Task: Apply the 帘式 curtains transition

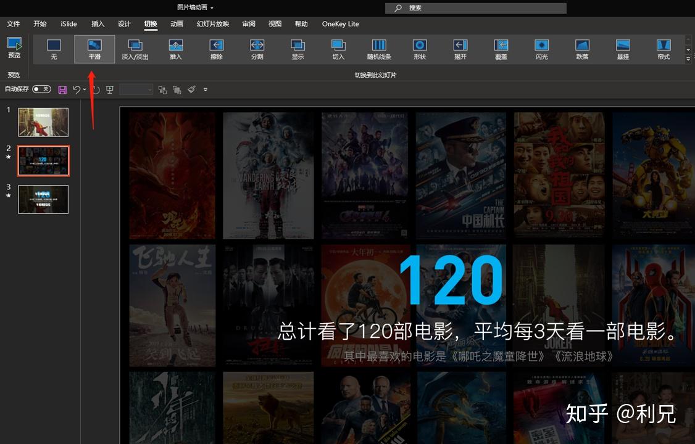Action: pos(664,49)
